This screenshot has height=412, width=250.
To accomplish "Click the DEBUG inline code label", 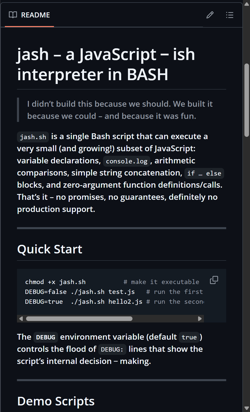I will [x=46, y=337].
